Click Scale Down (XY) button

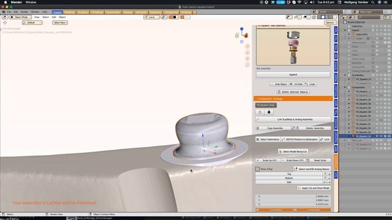point(293,160)
